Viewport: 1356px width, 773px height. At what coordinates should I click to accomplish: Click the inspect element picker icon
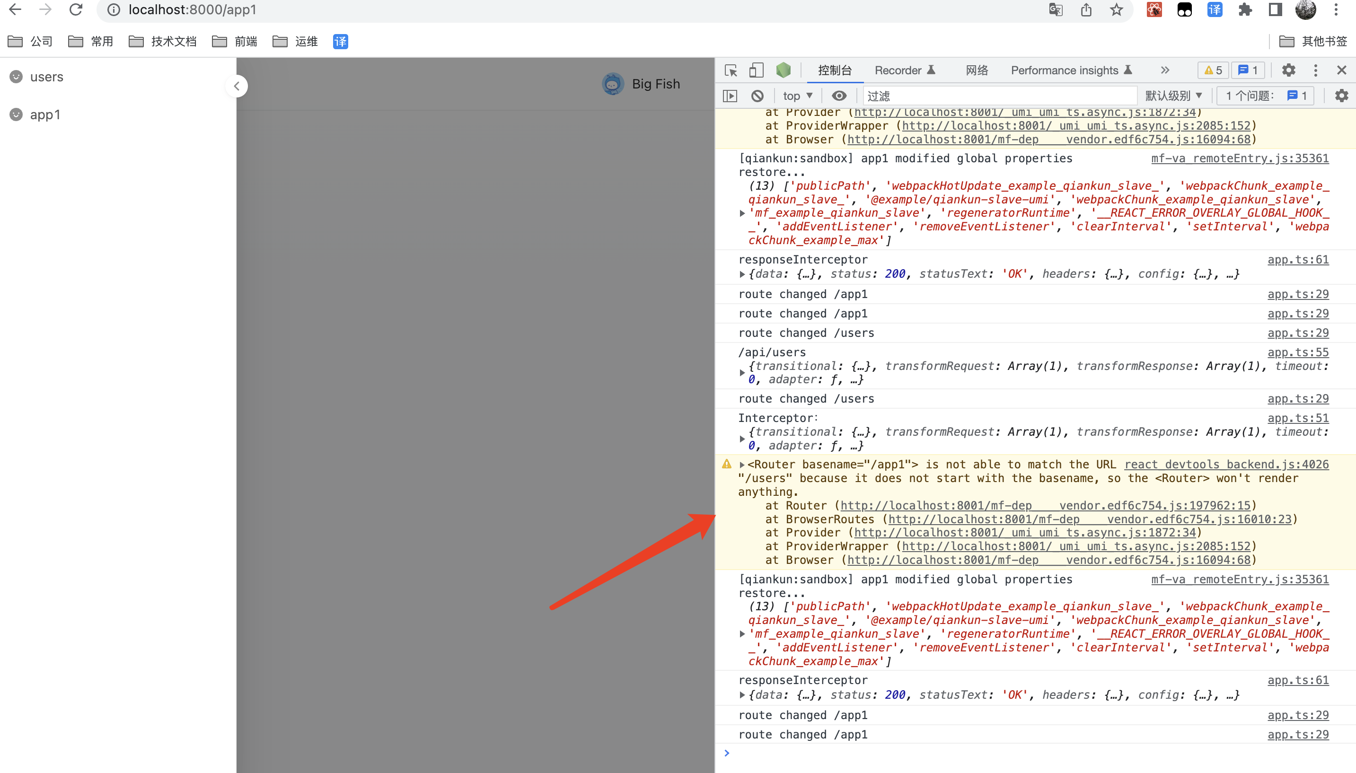click(x=731, y=70)
